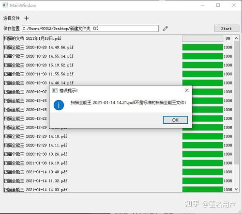Click the 0% progress bar of the first file
Image resolution: width=242 pixels, height=214 pixels.
pyautogui.click(x=203, y=38)
